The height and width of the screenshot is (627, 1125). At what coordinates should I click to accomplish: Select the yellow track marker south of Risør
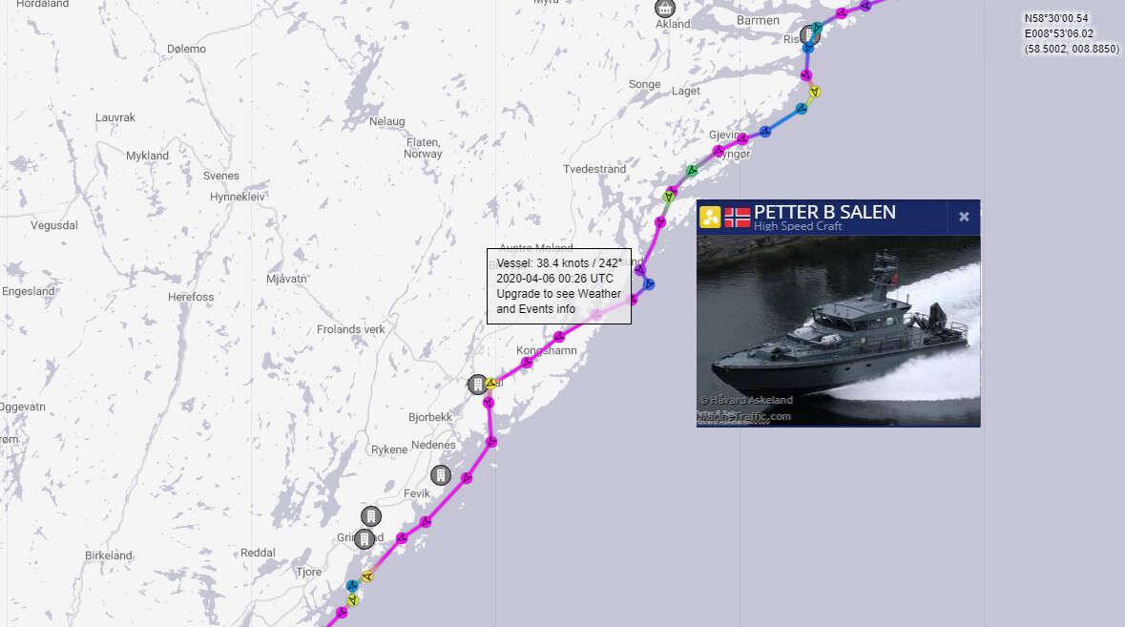point(814,92)
